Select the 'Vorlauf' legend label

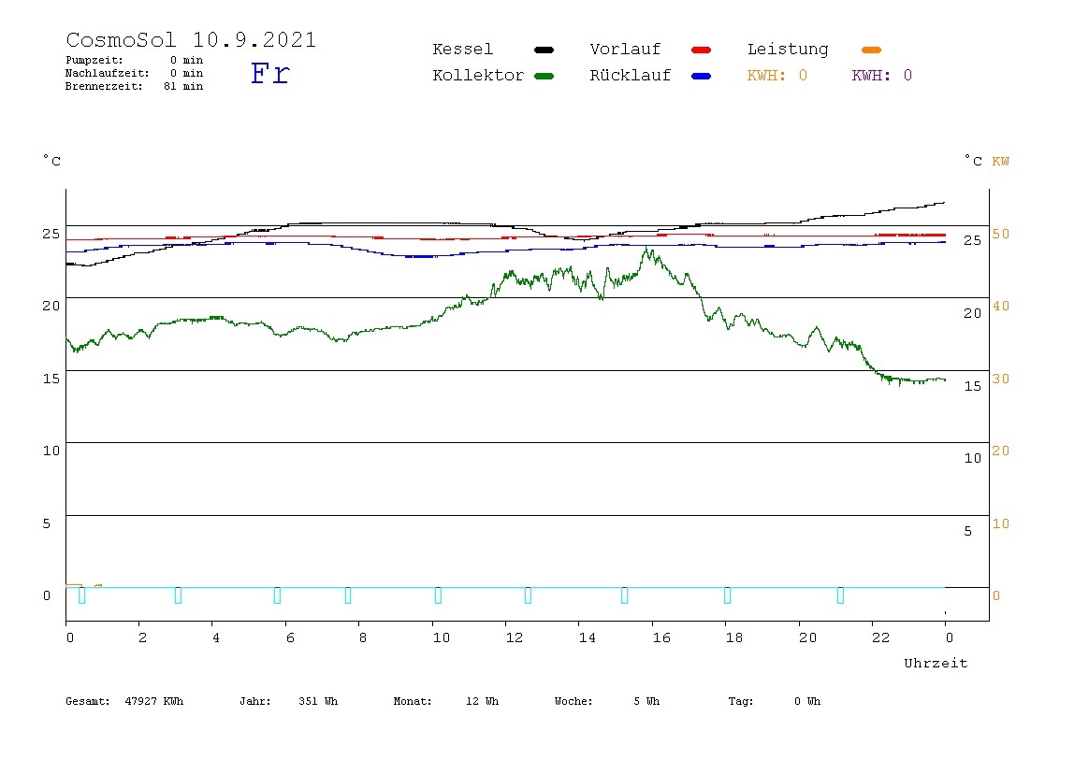tap(625, 50)
